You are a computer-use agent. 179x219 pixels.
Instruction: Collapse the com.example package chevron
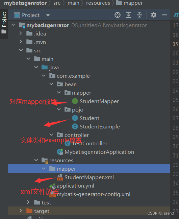click(44, 76)
